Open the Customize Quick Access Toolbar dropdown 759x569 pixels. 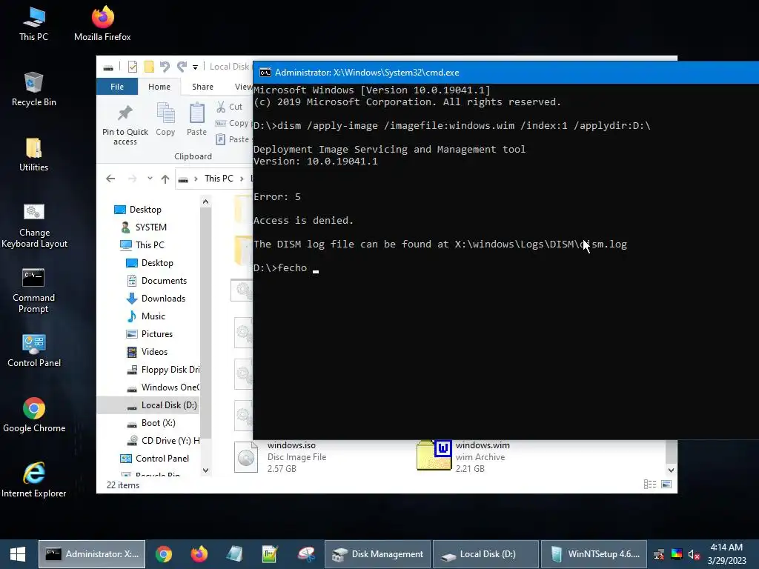(x=195, y=67)
